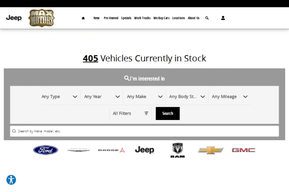This screenshot has width=289, height=192.
Task: Expand the Any Mileage dropdown
Action: (230, 96)
